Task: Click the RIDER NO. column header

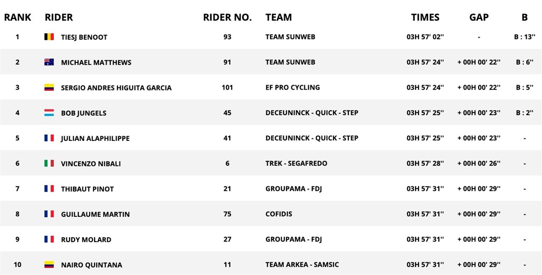Action: [227, 18]
